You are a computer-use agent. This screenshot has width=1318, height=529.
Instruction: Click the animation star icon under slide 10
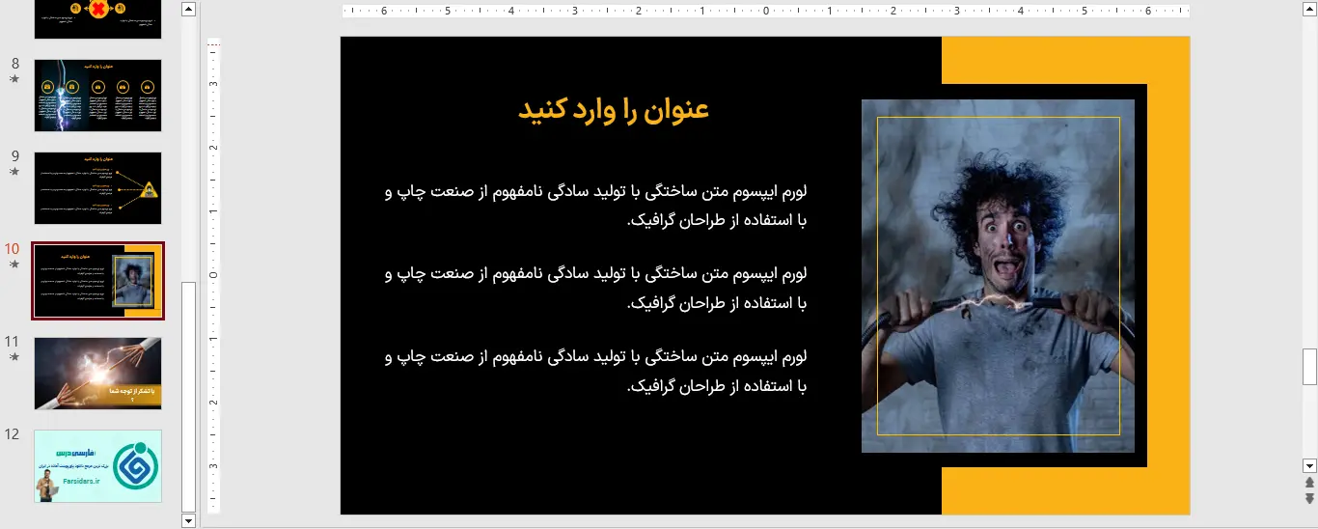14,264
